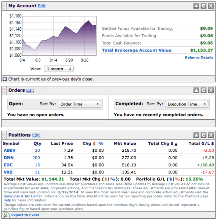The image size is (217, 221).
Task: Open the chart View 1 month dropdown
Action: [x=59, y=69]
